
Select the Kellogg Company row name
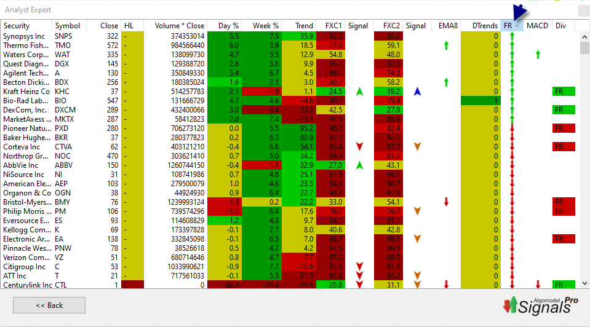26,230
